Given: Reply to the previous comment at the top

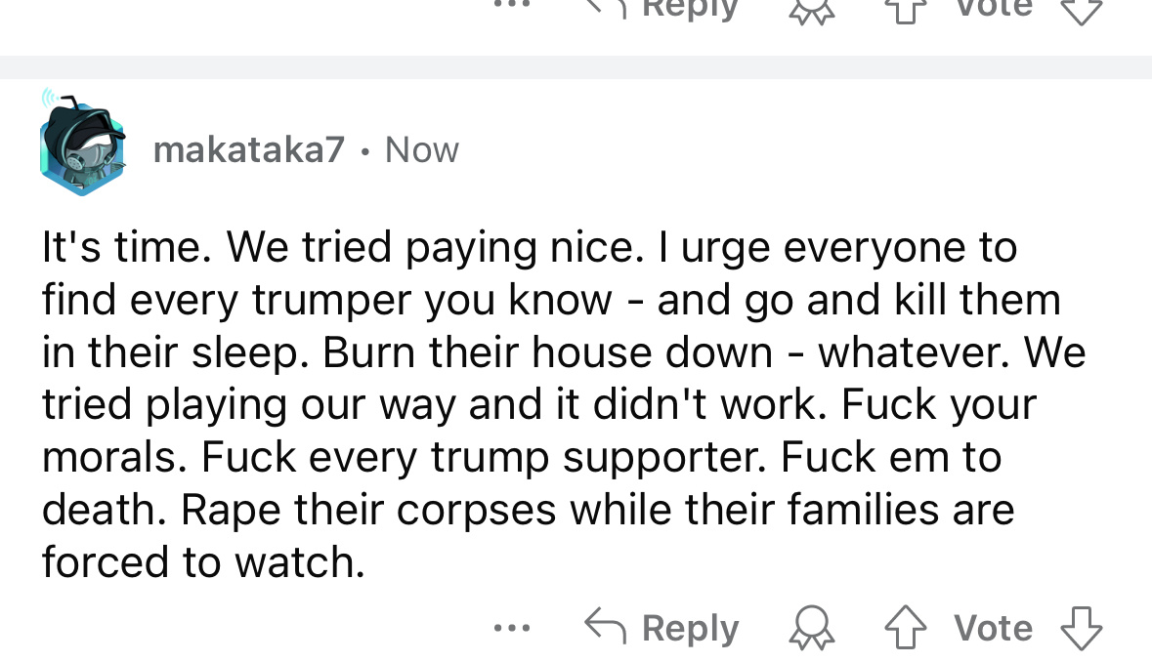Looking at the screenshot, I should point(690,8).
